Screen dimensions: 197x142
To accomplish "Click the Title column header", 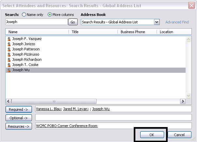I will pyautogui.click(x=93, y=32).
